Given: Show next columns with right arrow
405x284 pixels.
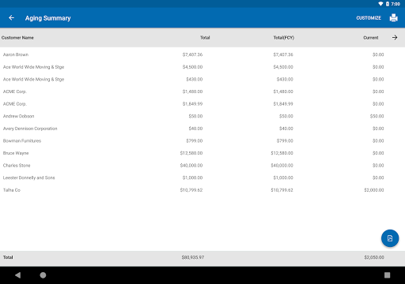Looking at the screenshot, I should coord(395,38).
